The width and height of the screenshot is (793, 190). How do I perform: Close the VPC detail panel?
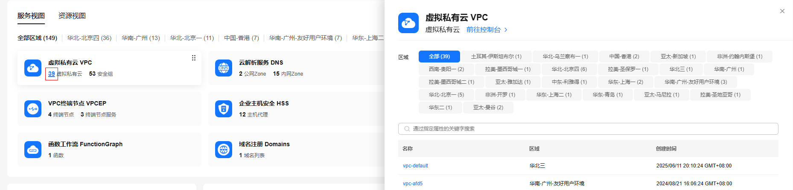pos(782,11)
